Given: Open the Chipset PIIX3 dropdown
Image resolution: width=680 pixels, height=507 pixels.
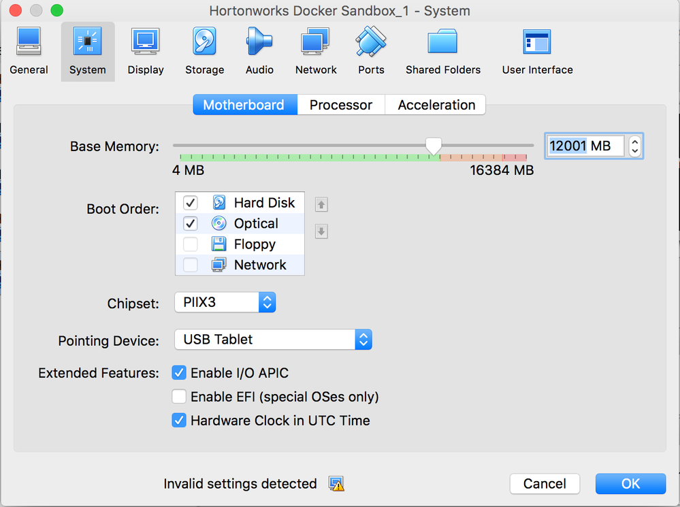Looking at the screenshot, I should 225,302.
